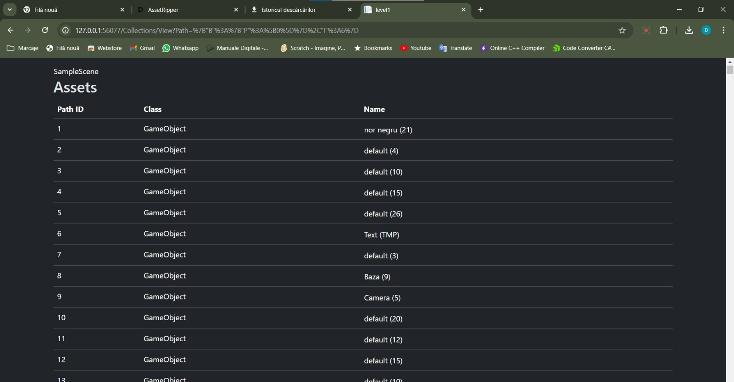
Task: Open the Online C++ Compiler bookmark
Action: tap(512, 48)
